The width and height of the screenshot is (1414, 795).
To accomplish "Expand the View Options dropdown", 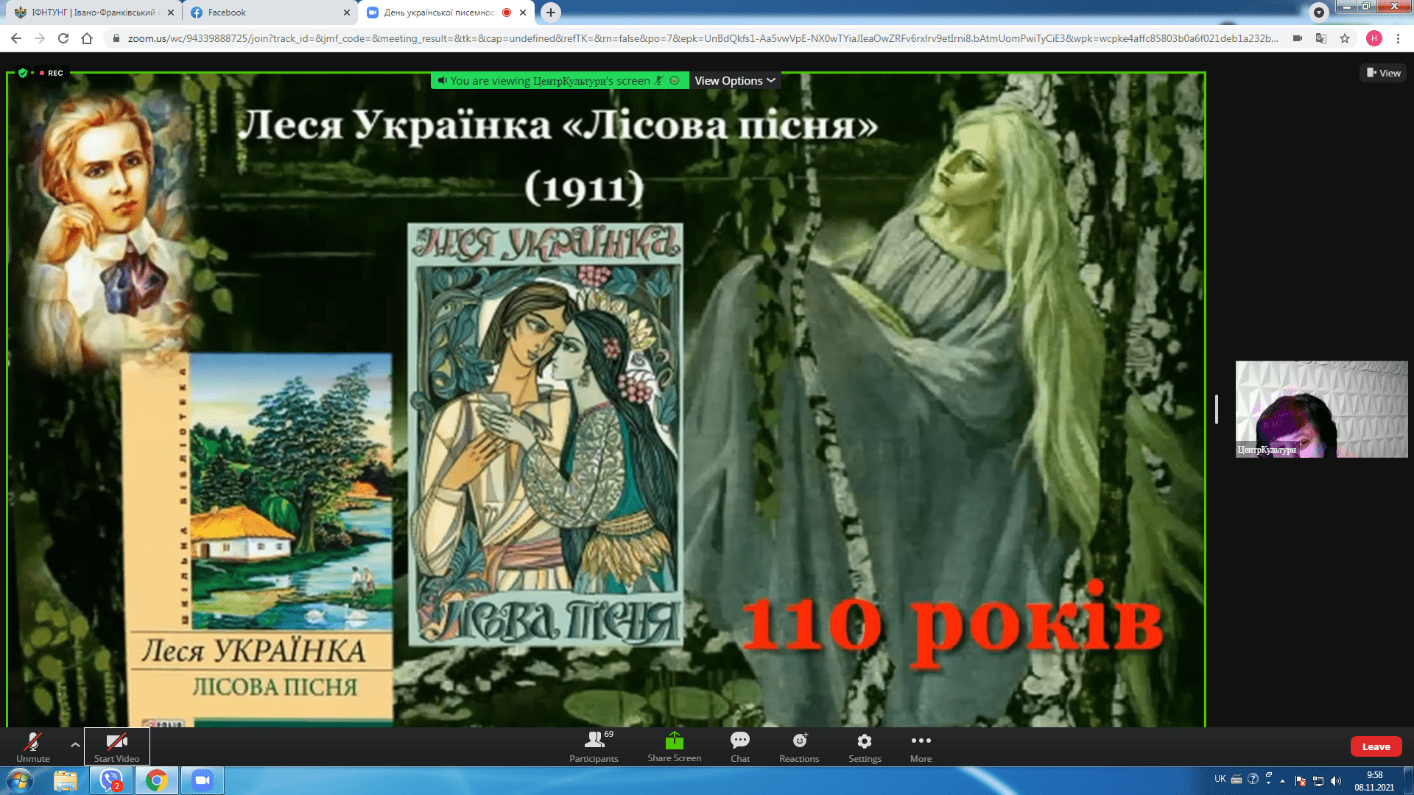I will tap(734, 80).
